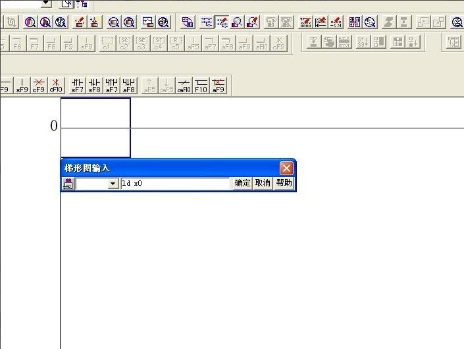The image size is (464, 349).
Task: Open the symbol dropdown in ladder input dialog
Action: point(113,184)
